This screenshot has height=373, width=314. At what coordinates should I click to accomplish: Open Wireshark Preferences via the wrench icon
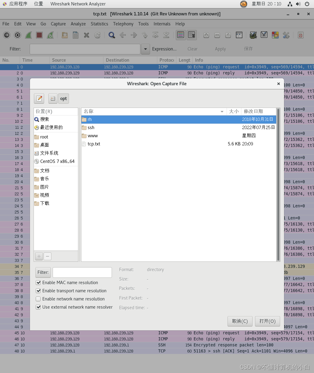click(x=286, y=35)
